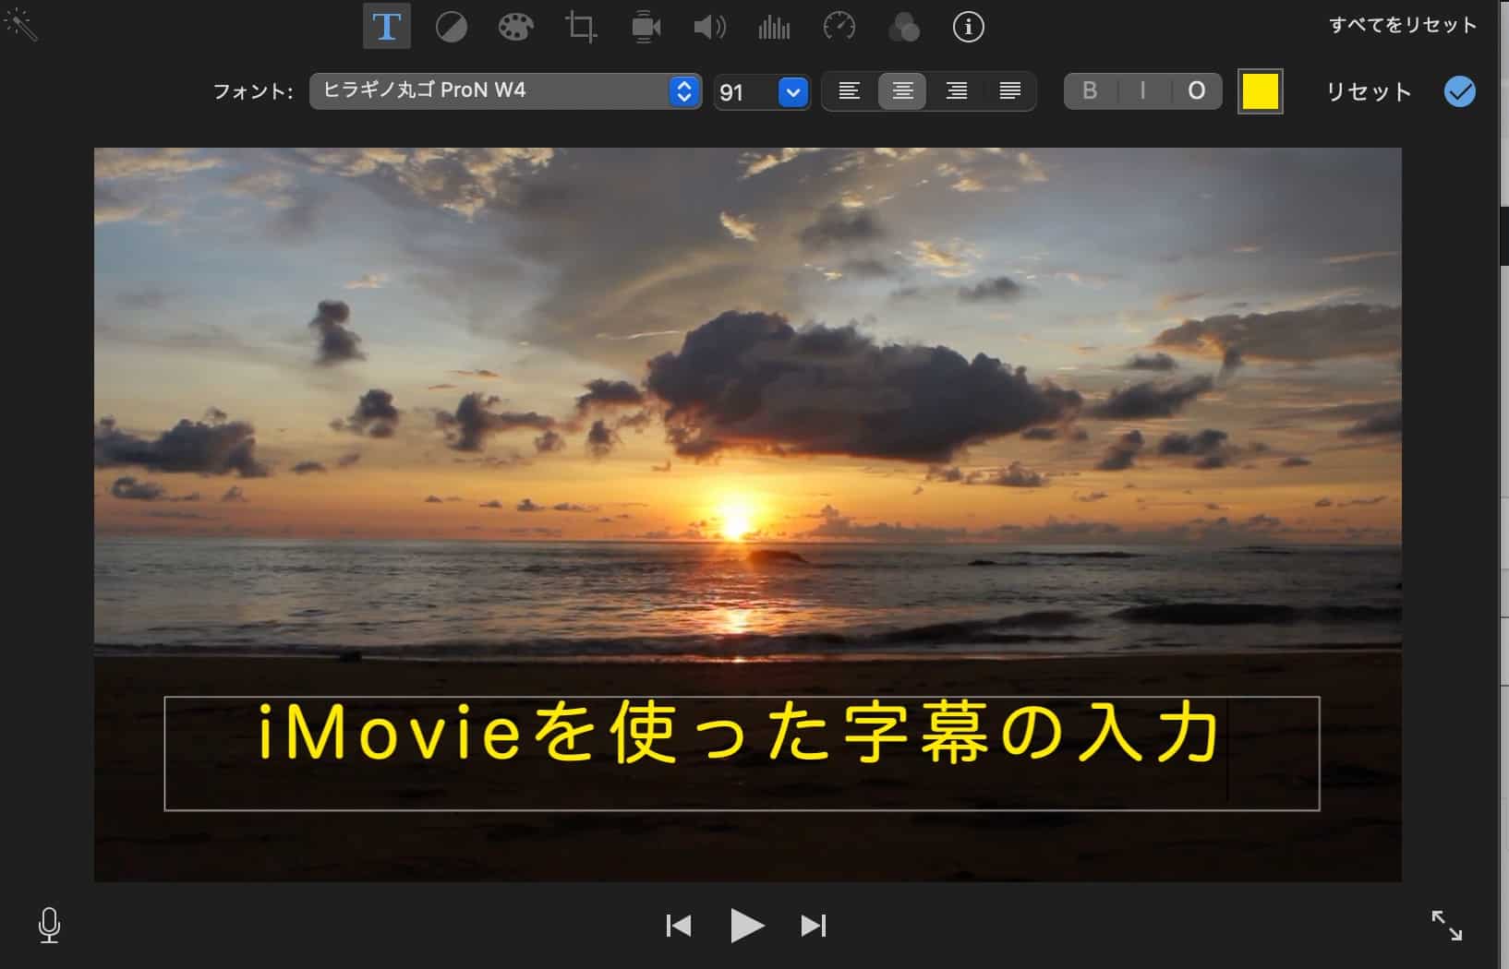Viewport: 1509px width, 969px height.
Task: Open the Stabilization camera icon
Action: pos(645,26)
